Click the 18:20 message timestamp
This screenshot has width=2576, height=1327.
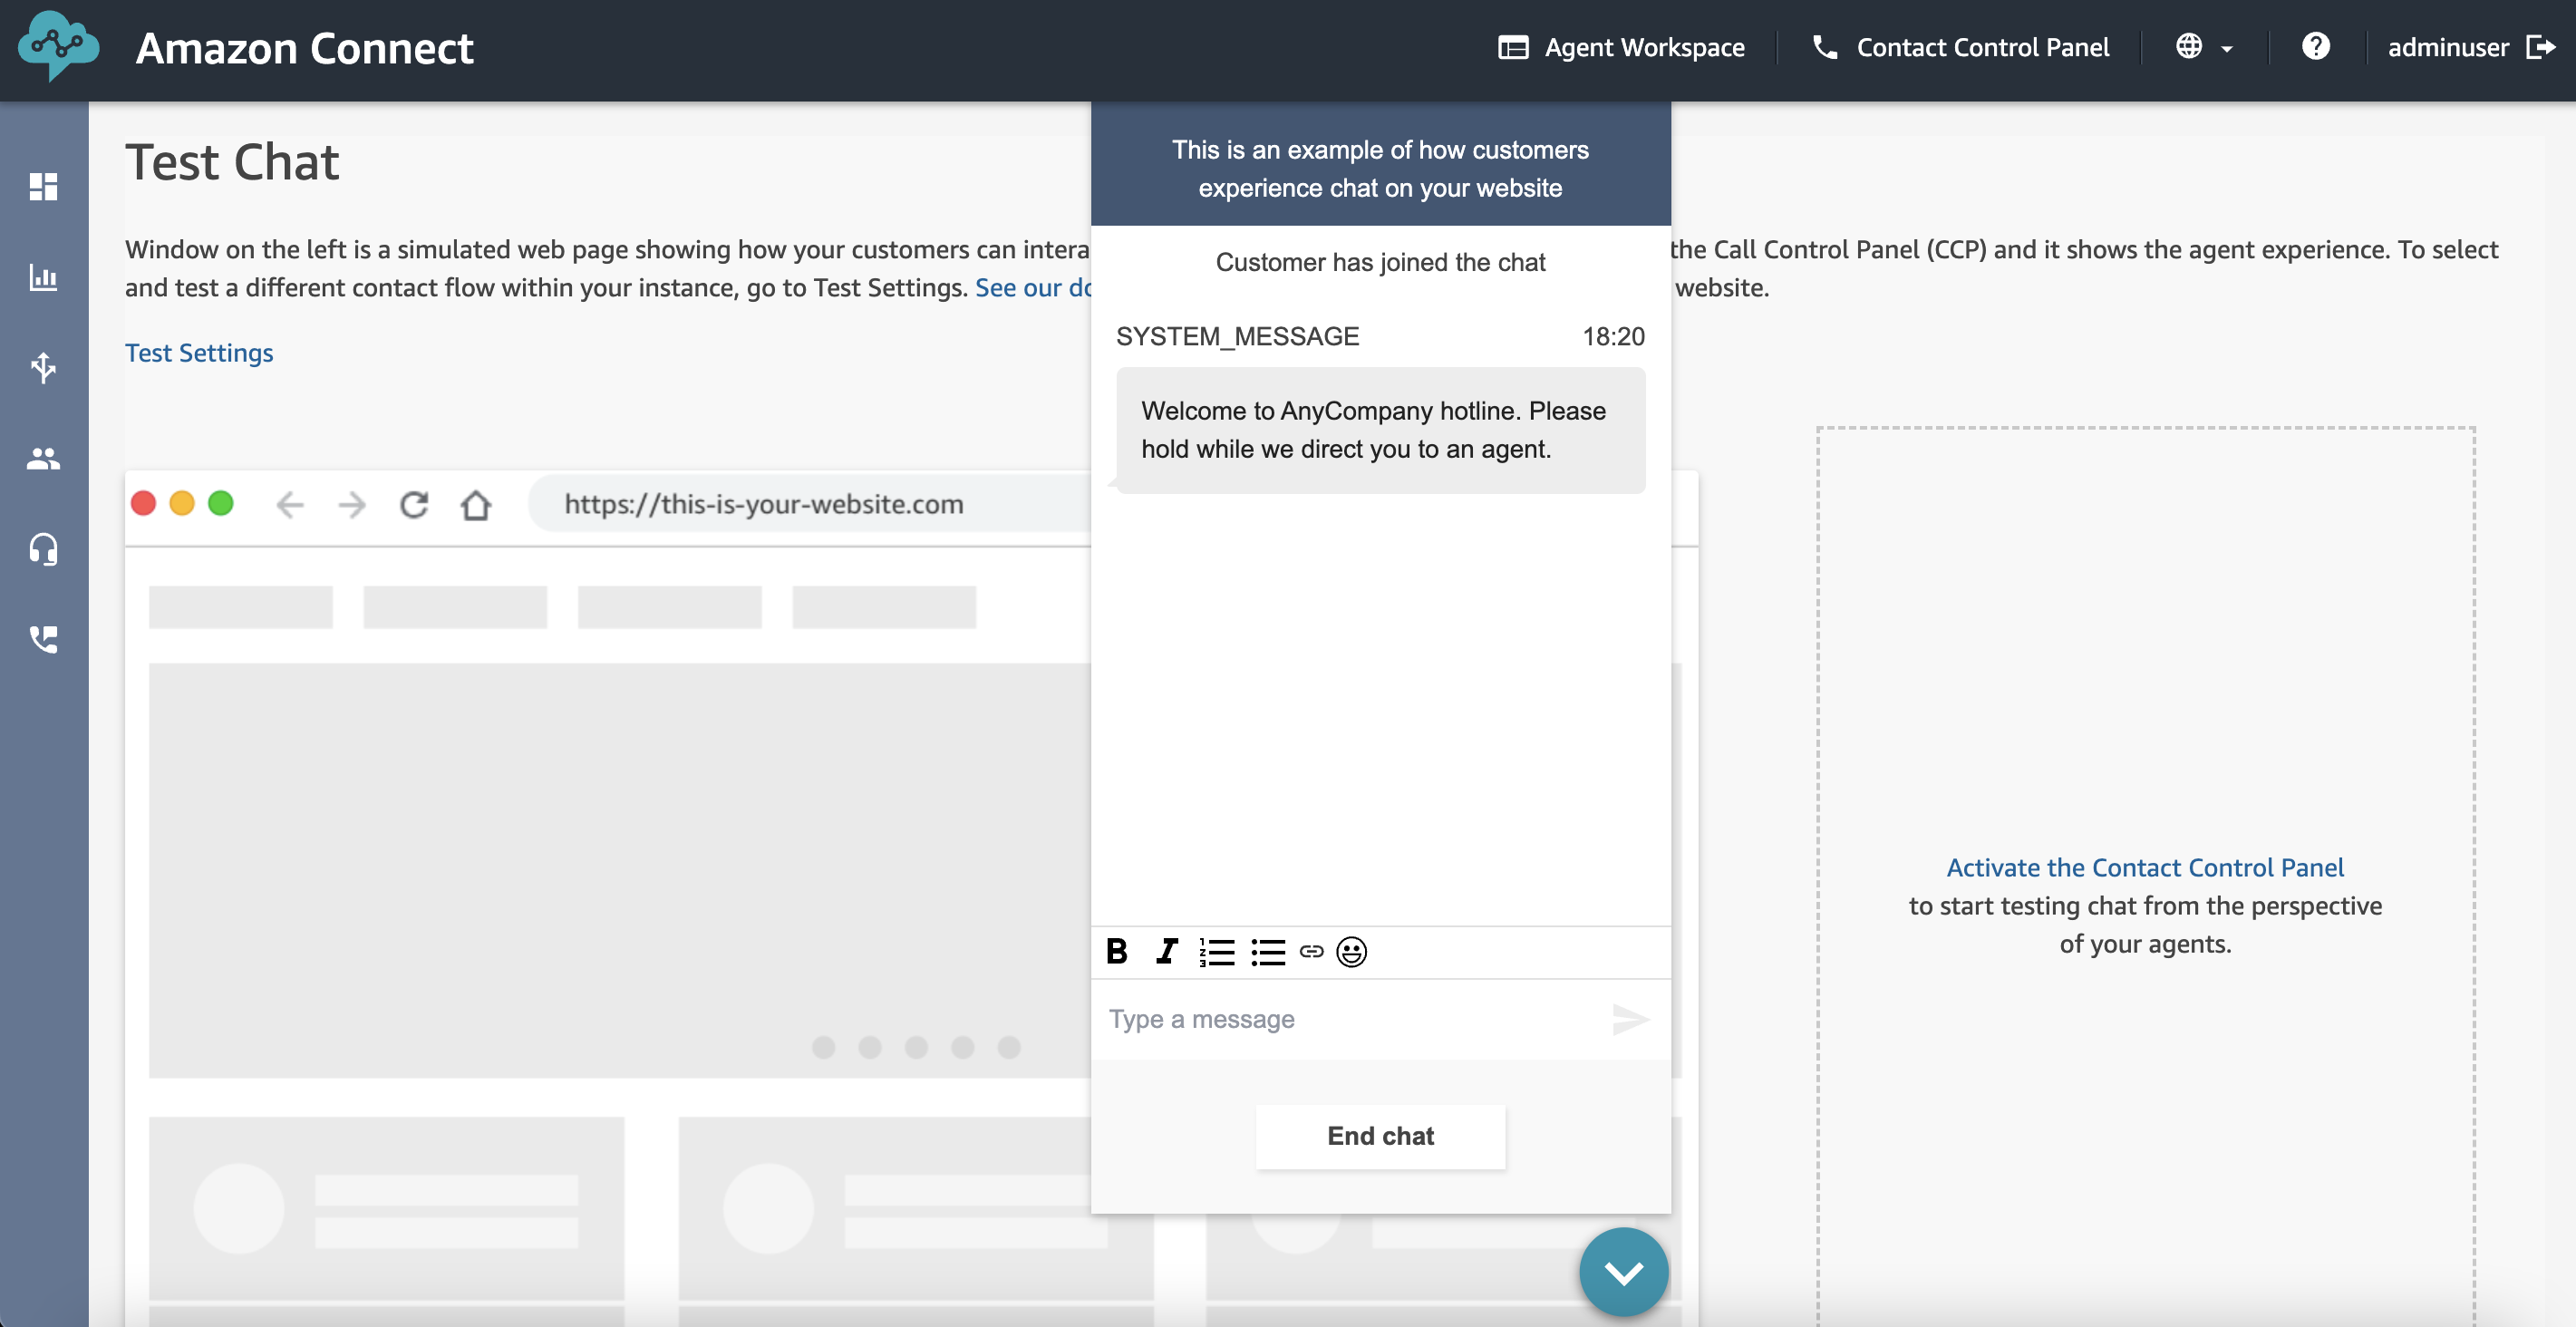coord(1613,336)
